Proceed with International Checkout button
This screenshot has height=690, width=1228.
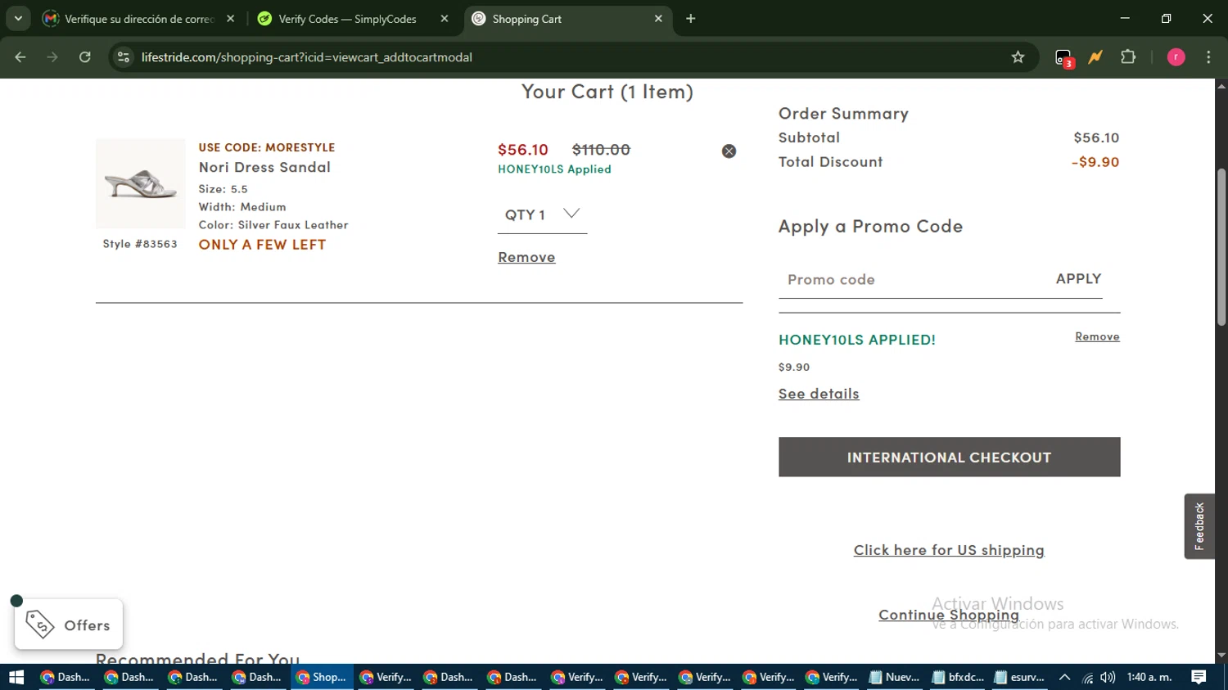949,457
